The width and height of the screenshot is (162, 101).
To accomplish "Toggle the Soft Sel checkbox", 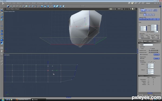I will (140, 37).
